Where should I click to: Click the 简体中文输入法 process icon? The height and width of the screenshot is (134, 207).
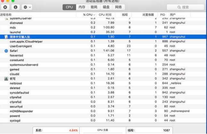tap(6, 37)
